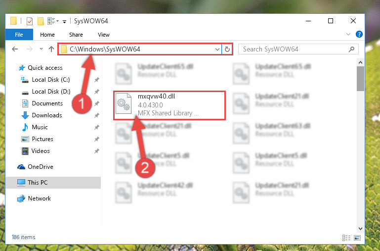Open Downloads in Quick access
The image size is (380, 251).
(x=47, y=115)
